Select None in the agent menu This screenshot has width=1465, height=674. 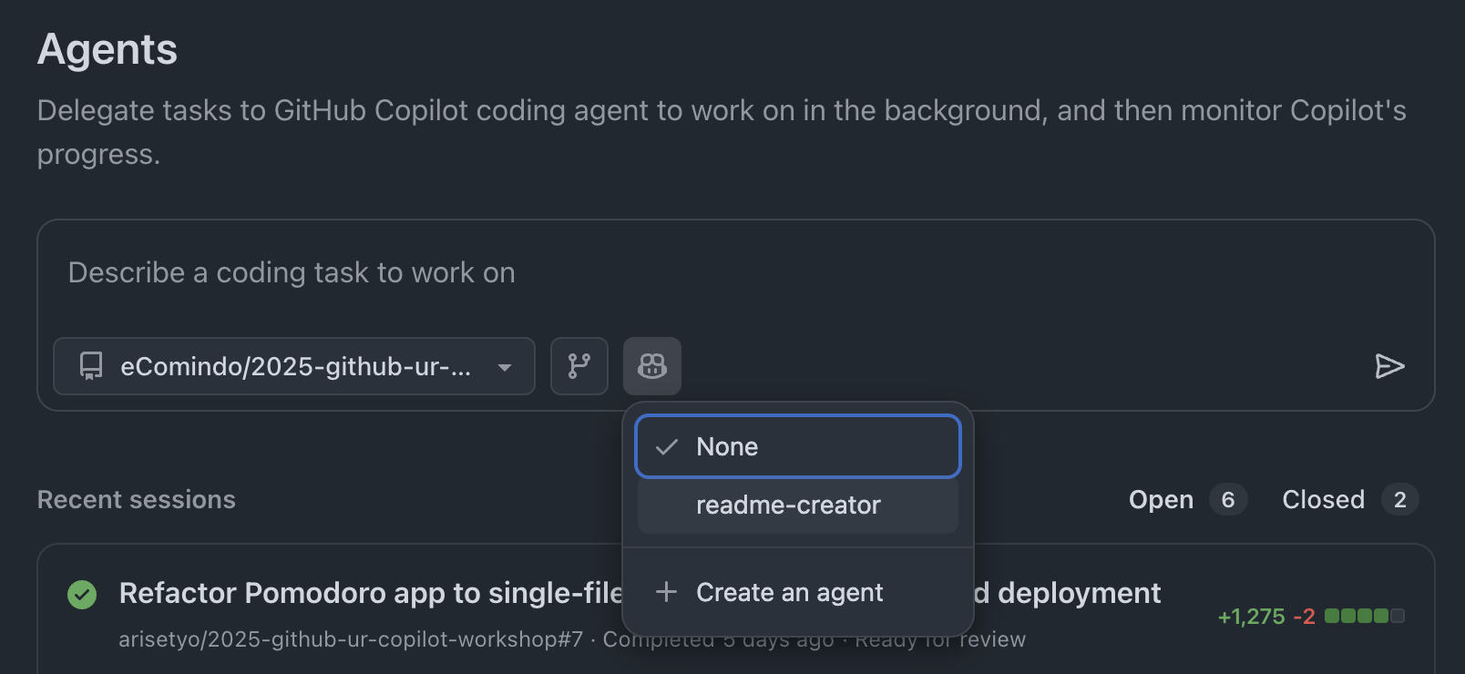798,446
